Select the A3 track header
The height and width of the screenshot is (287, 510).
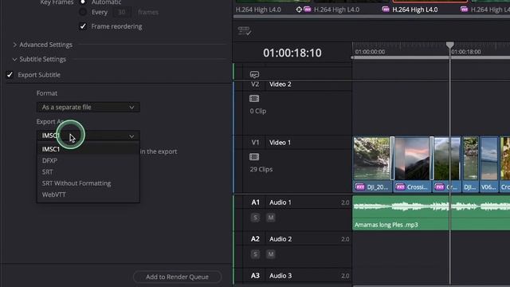[255, 276]
